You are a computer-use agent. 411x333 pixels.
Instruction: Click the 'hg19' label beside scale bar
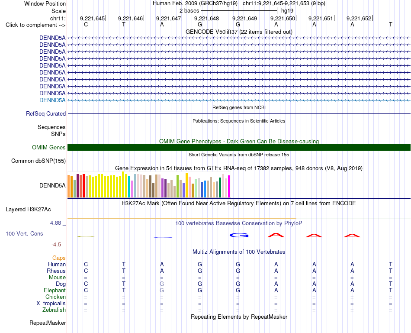click(x=287, y=11)
